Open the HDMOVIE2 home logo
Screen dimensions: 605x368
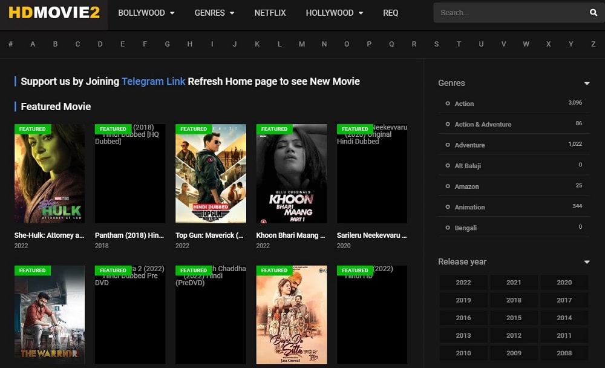(x=54, y=13)
